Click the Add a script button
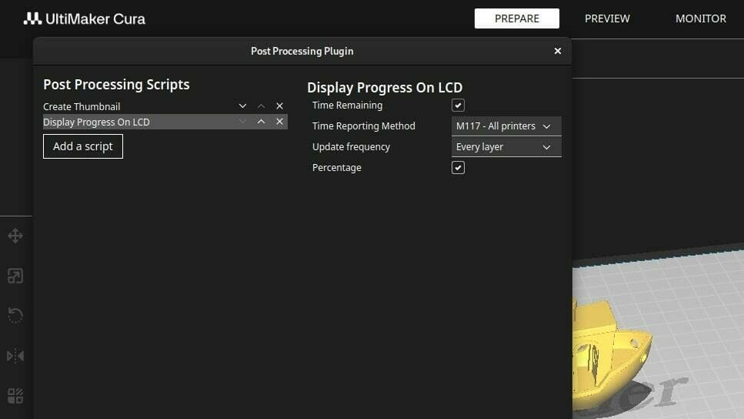 pos(83,146)
